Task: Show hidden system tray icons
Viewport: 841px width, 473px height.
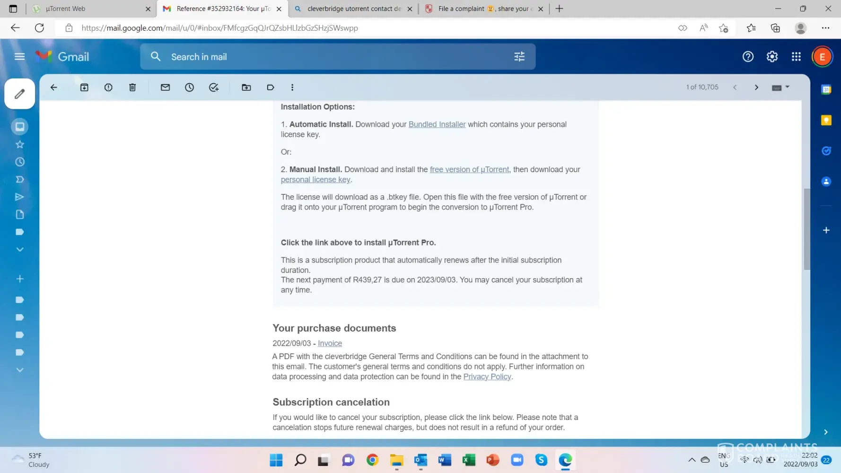Action: [x=692, y=460]
